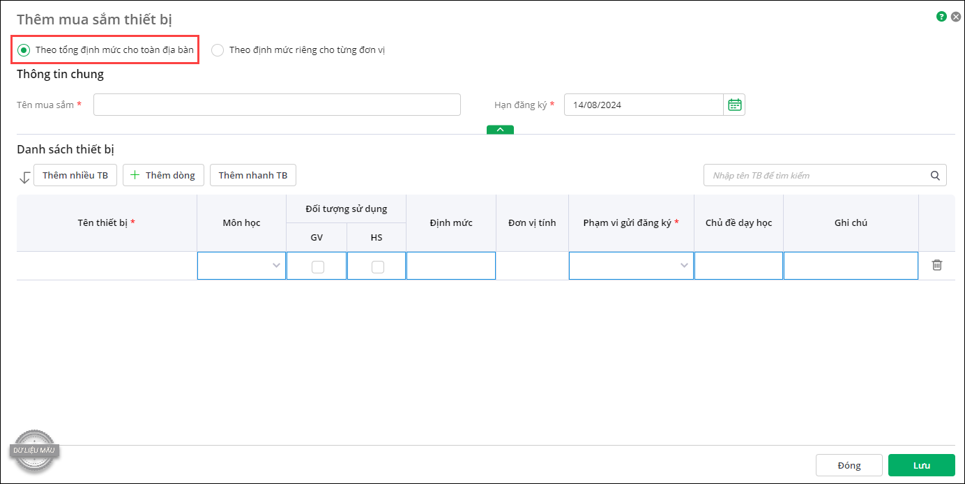Screen dimensions: 965x484
Task: Click the Thêm nhanh TB button
Action: 253,175
